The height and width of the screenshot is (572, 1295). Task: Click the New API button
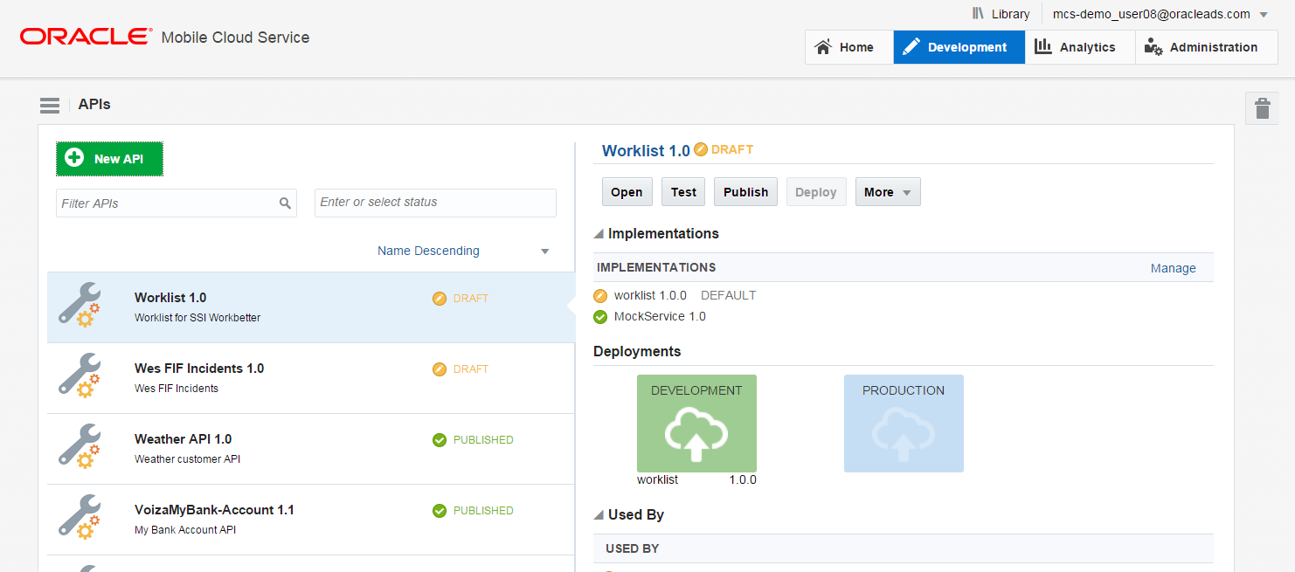(x=109, y=159)
